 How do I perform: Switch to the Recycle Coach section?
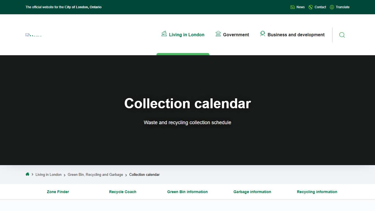point(123,192)
